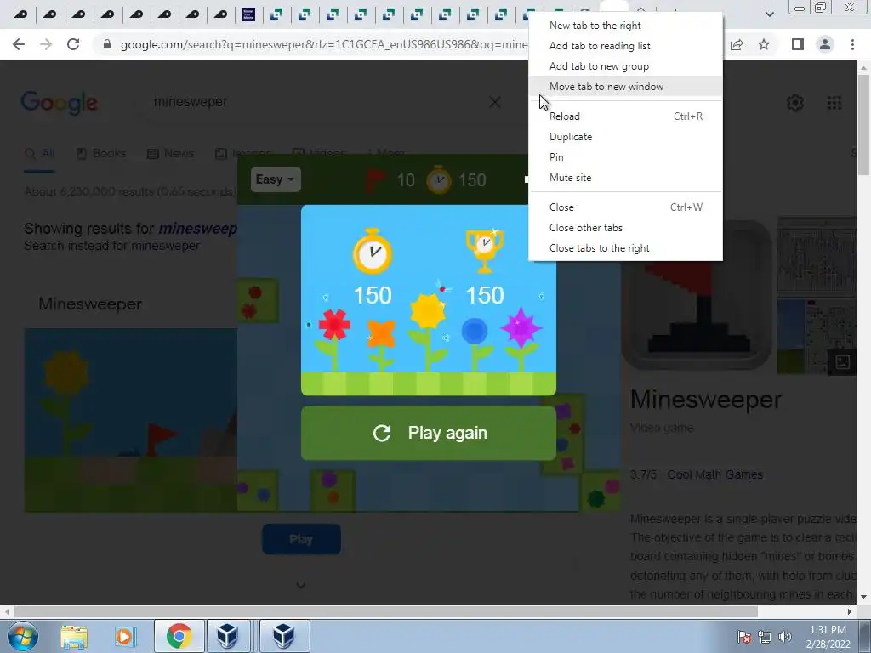Click the scroll right arrow of horizontal scrollbar

click(850, 612)
